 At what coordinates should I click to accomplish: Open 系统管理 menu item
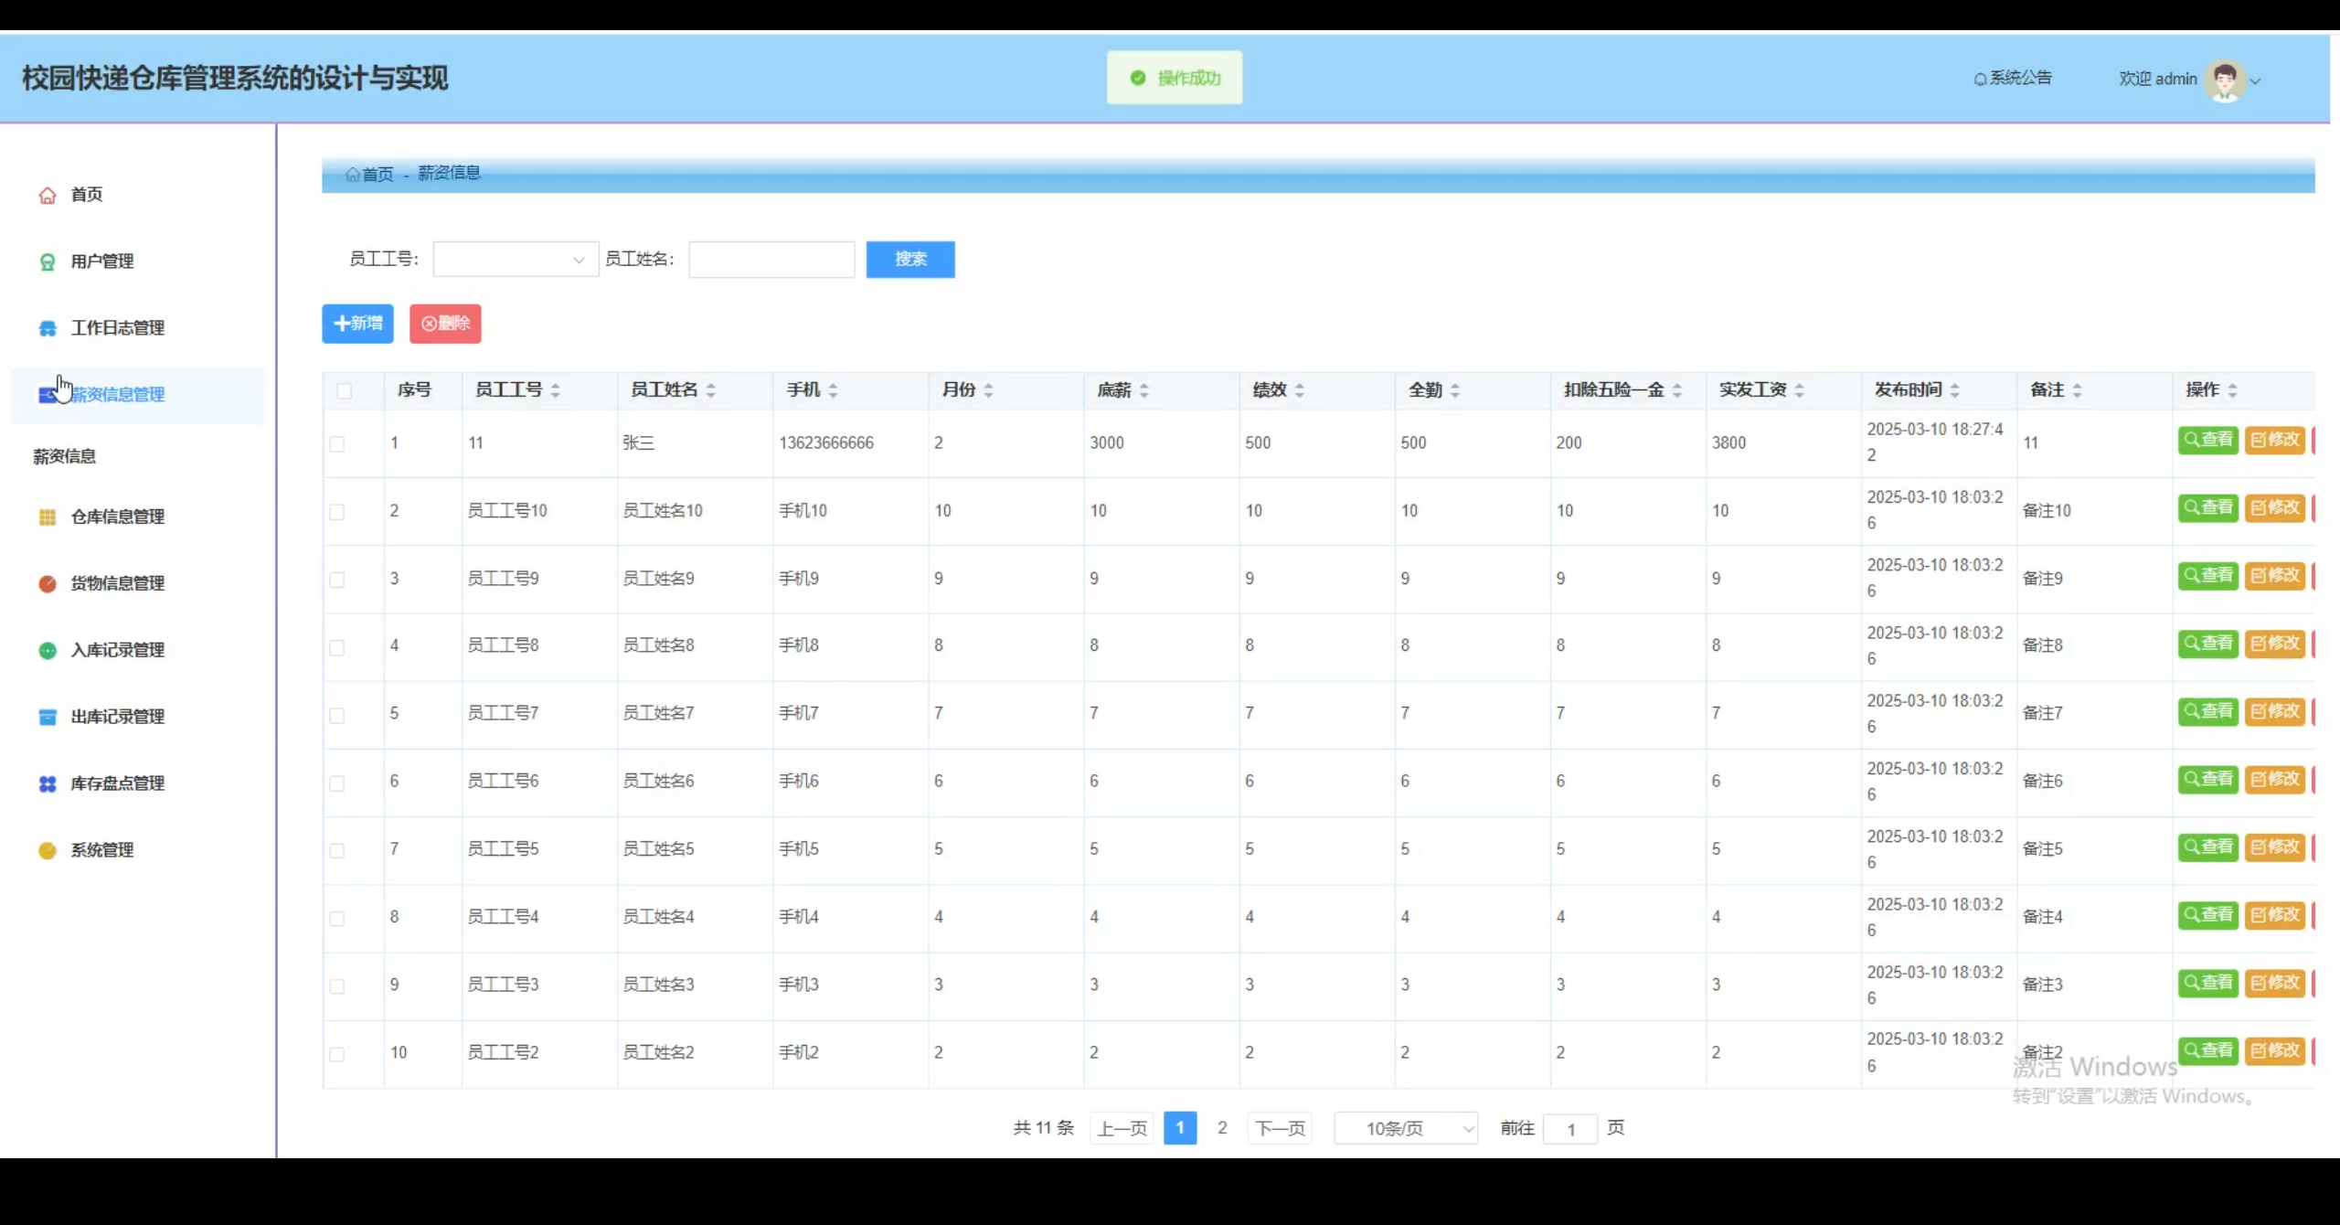click(x=102, y=850)
